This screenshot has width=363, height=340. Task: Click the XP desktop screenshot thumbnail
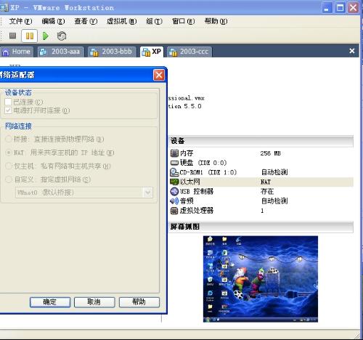pyautogui.click(x=261, y=279)
